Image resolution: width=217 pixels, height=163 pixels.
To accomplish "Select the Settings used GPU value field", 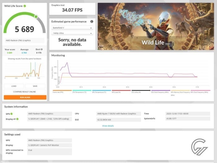I will [x=50, y=140].
